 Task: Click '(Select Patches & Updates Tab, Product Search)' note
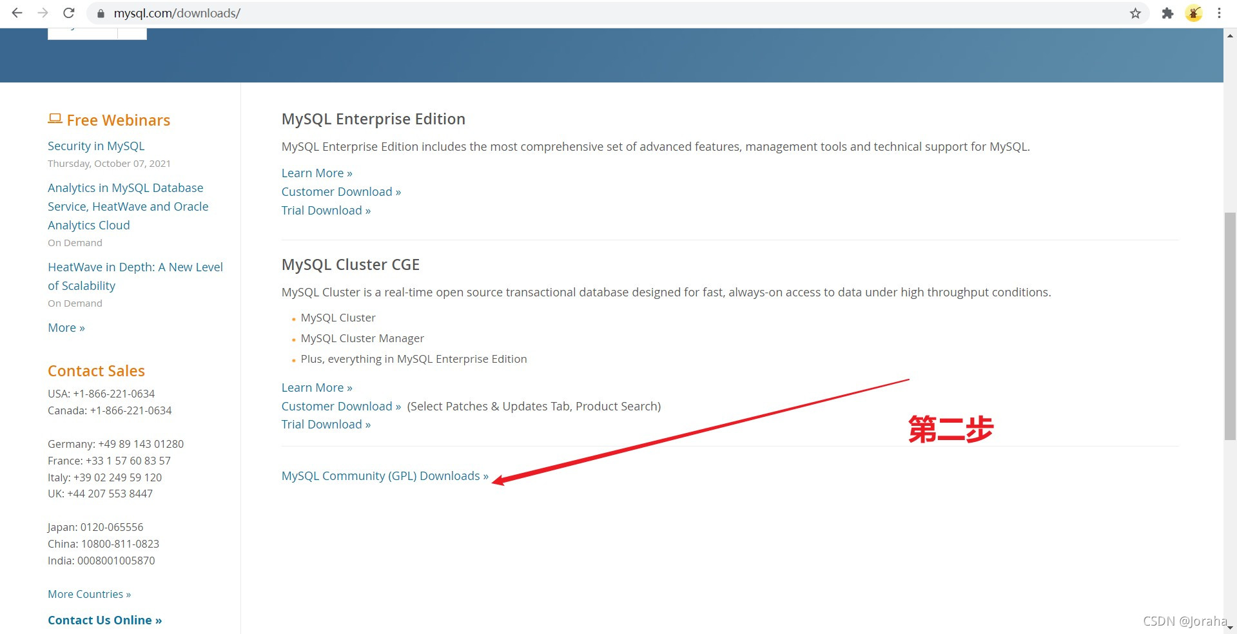pyautogui.click(x=534, y=407)
